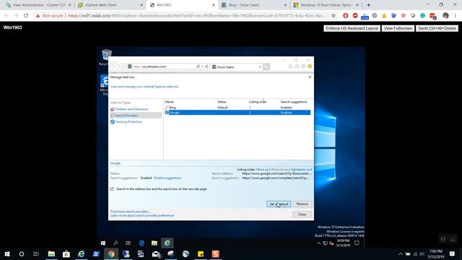This screenshot has width=462, height=260.
Task: Click 'View and manage your Internet Explorer add-ons' link
Action: point(144,87)
